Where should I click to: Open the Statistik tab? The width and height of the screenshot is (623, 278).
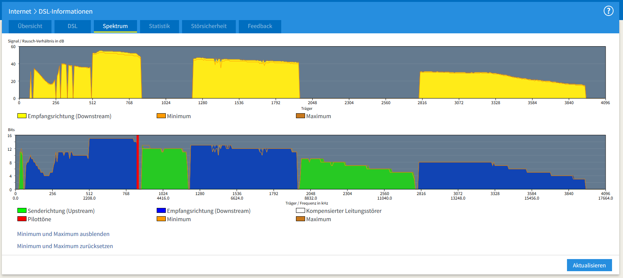tap(159, 26)
